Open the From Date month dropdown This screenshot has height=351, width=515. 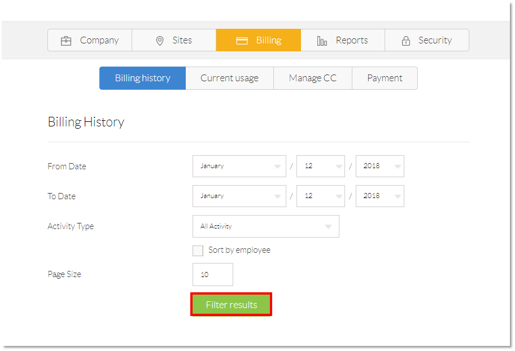pos(239,166)
